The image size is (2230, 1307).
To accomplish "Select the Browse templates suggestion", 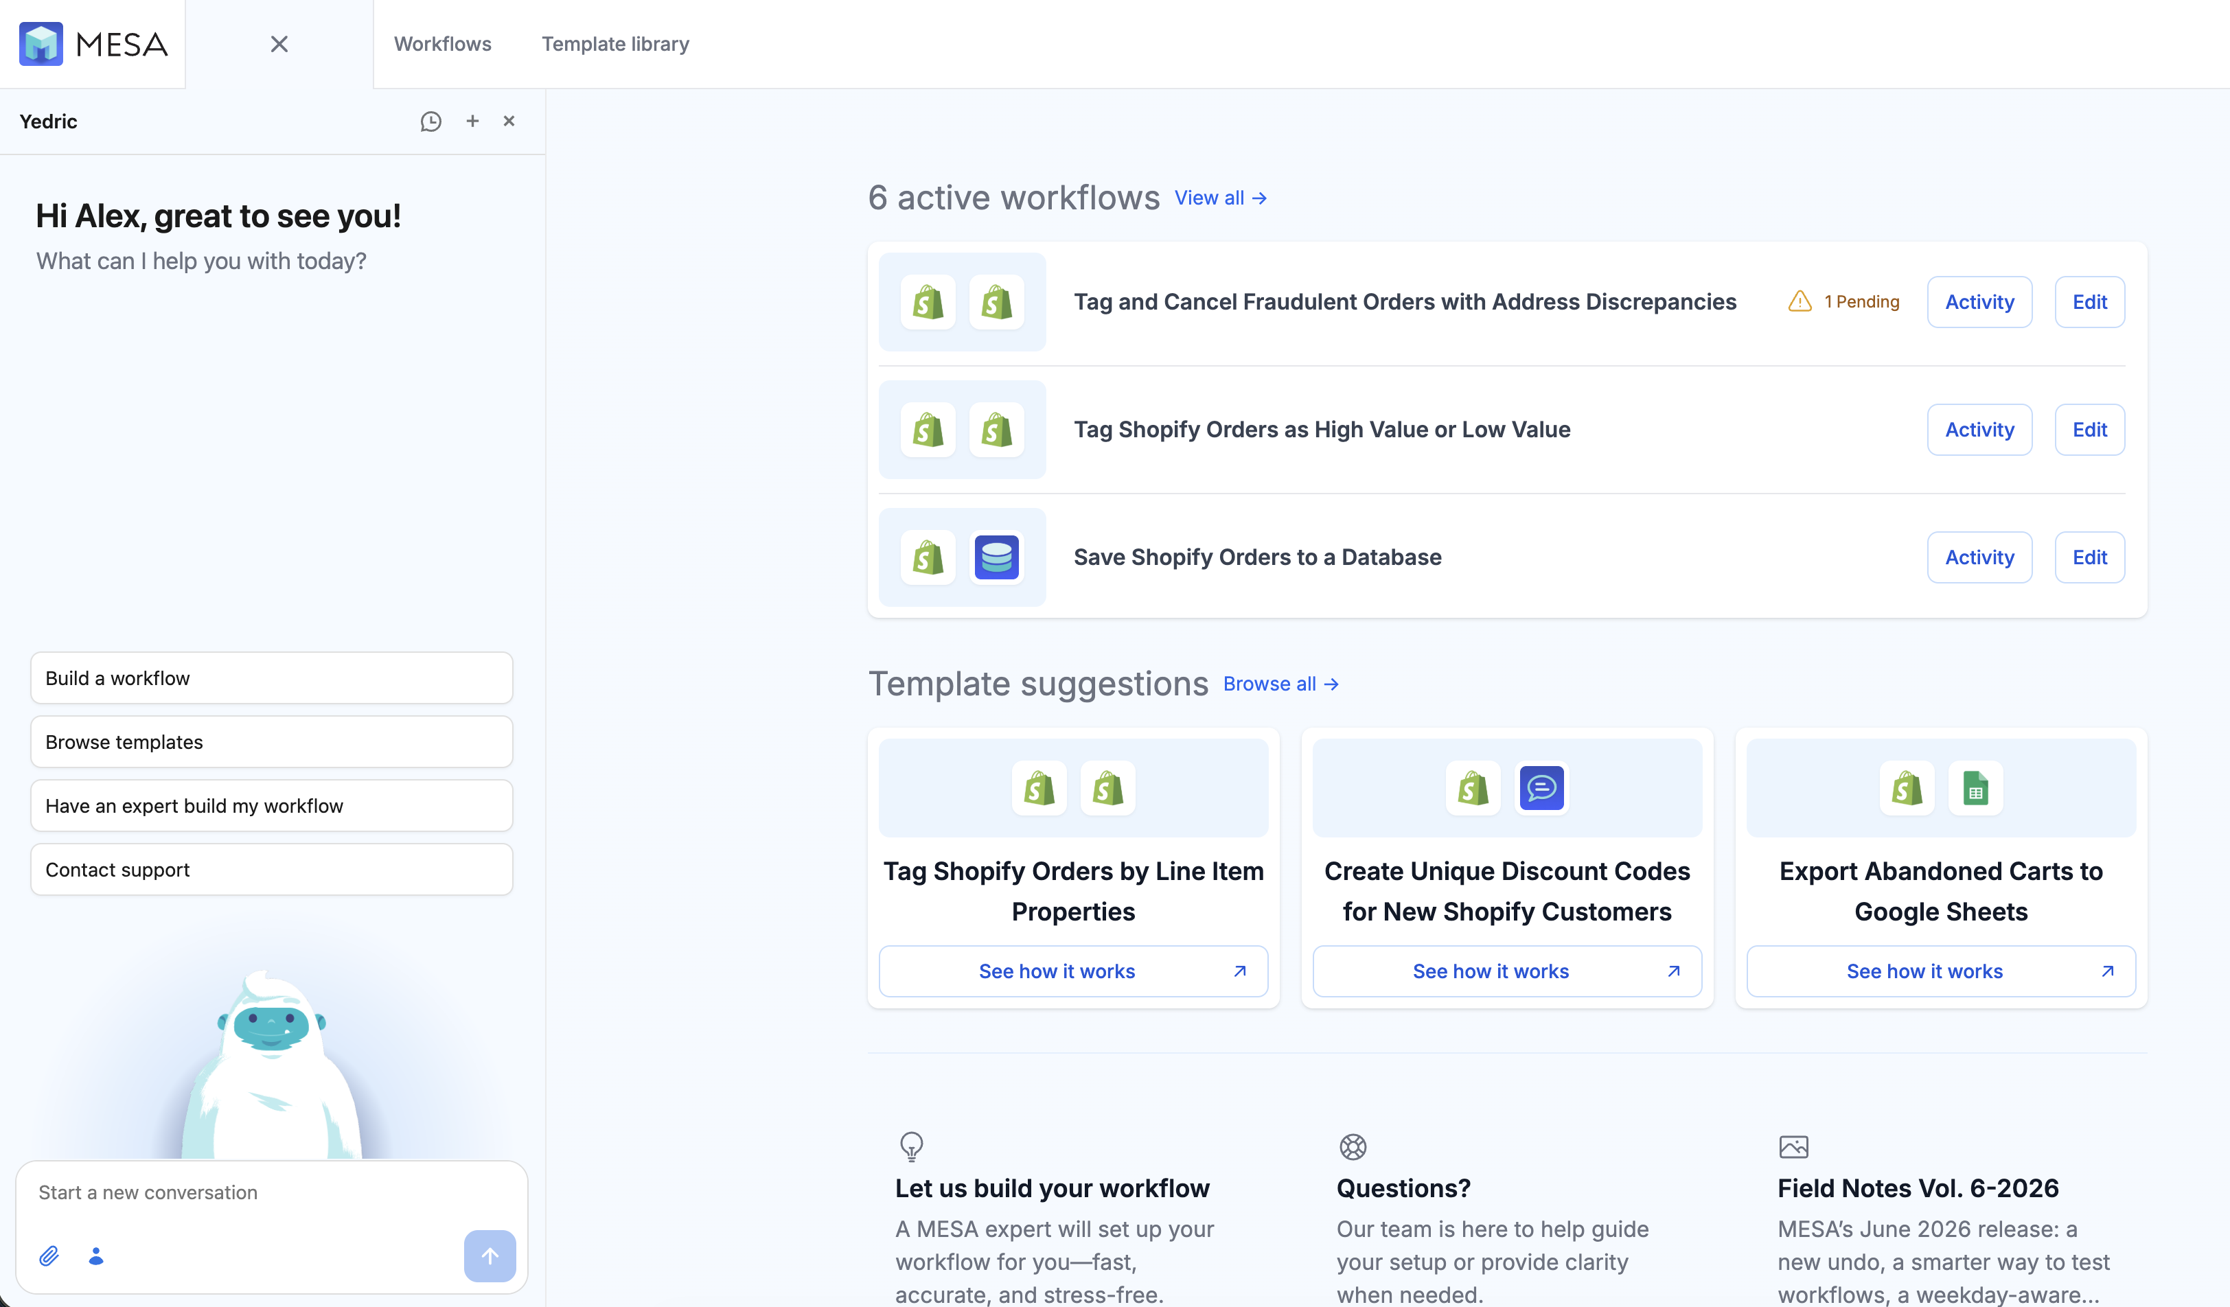I will click(x=272, y=743).
